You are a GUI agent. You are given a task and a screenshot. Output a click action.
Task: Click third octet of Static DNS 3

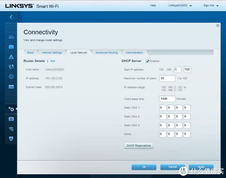coord(179,125)
